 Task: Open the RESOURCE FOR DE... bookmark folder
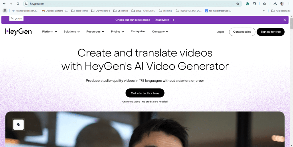[x=189, y=11]
